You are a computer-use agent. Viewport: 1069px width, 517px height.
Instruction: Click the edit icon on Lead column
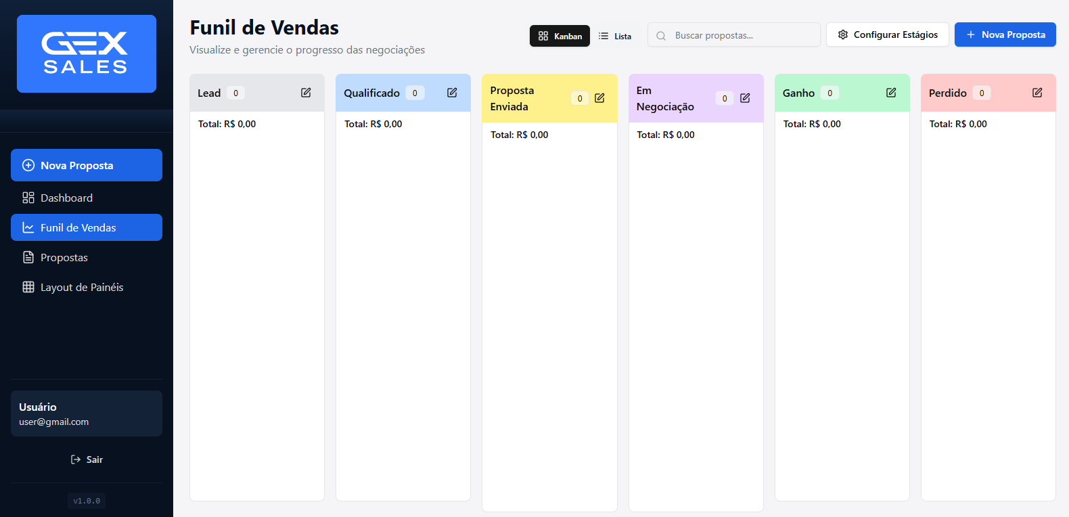(x=306, y=93)
